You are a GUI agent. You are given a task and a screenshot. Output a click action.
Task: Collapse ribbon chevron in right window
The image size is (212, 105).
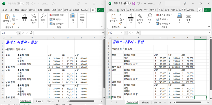pos(209,27)
